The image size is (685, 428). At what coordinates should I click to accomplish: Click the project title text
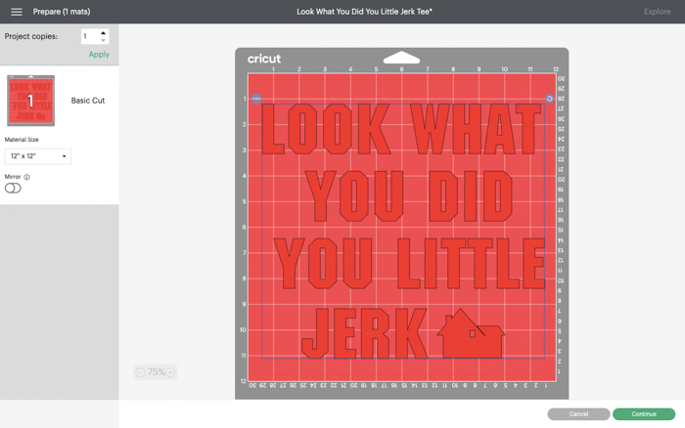[x=364, y=12]
